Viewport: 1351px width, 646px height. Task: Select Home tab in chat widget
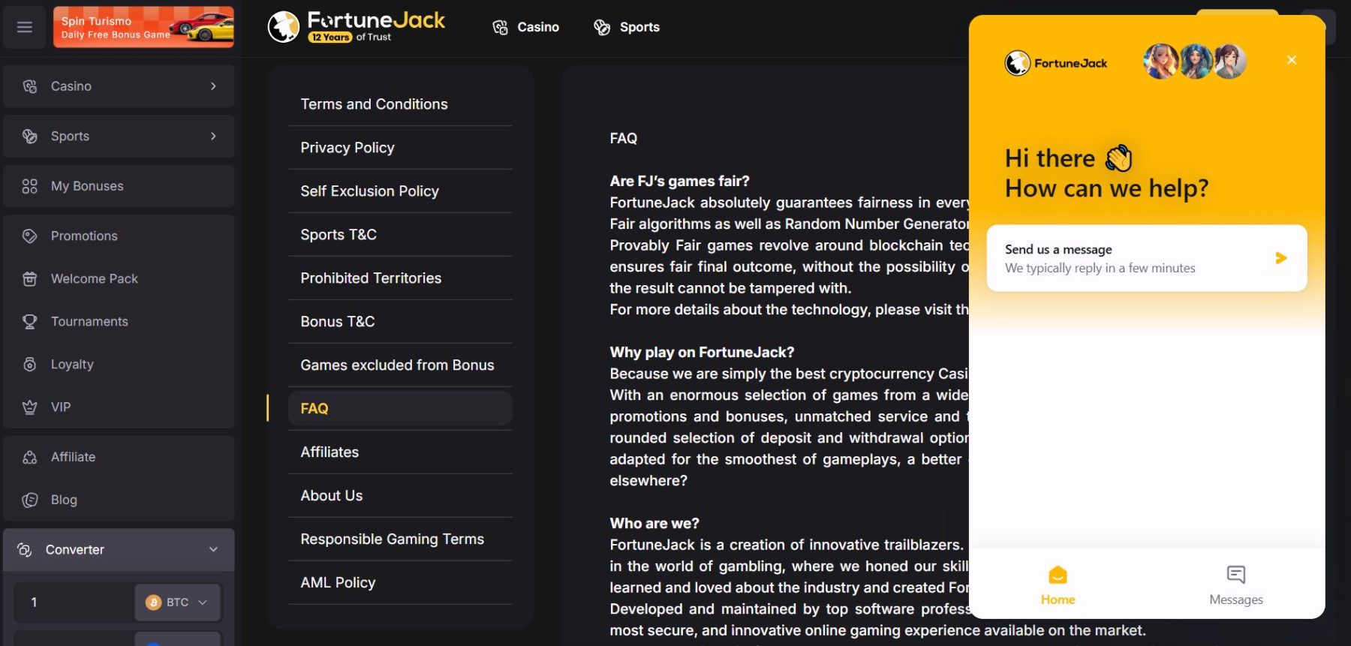1058,585
